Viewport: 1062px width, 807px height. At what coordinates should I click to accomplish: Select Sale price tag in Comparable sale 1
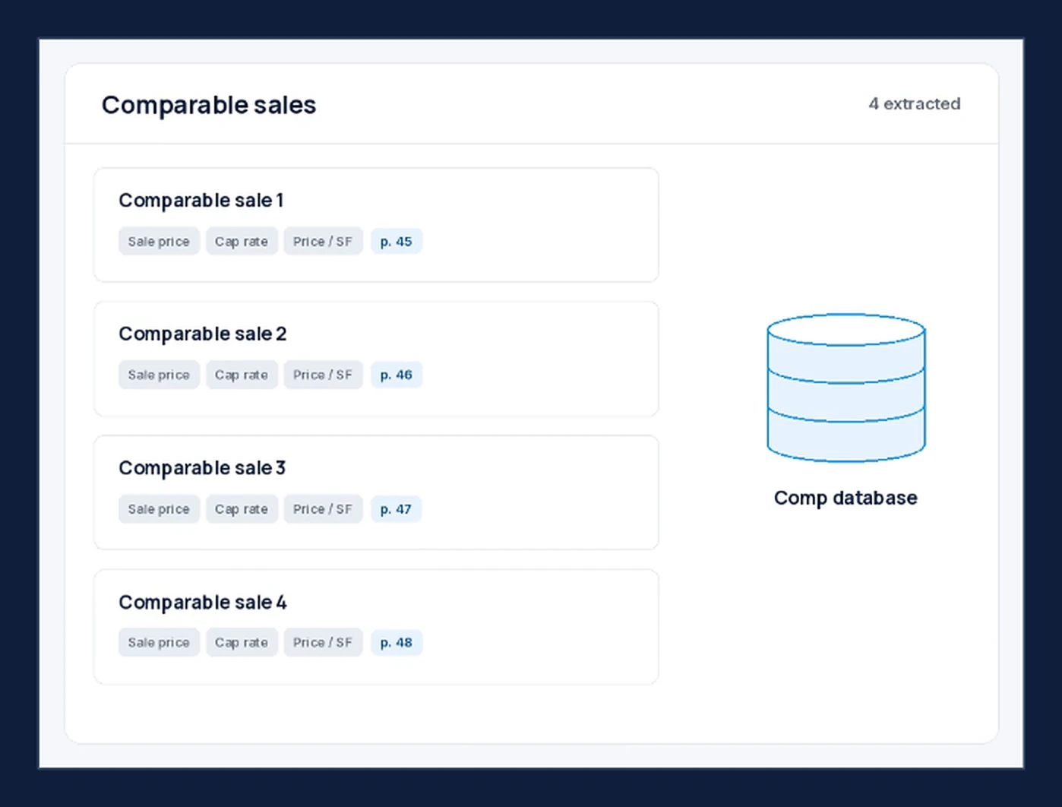tap(159, 242)
